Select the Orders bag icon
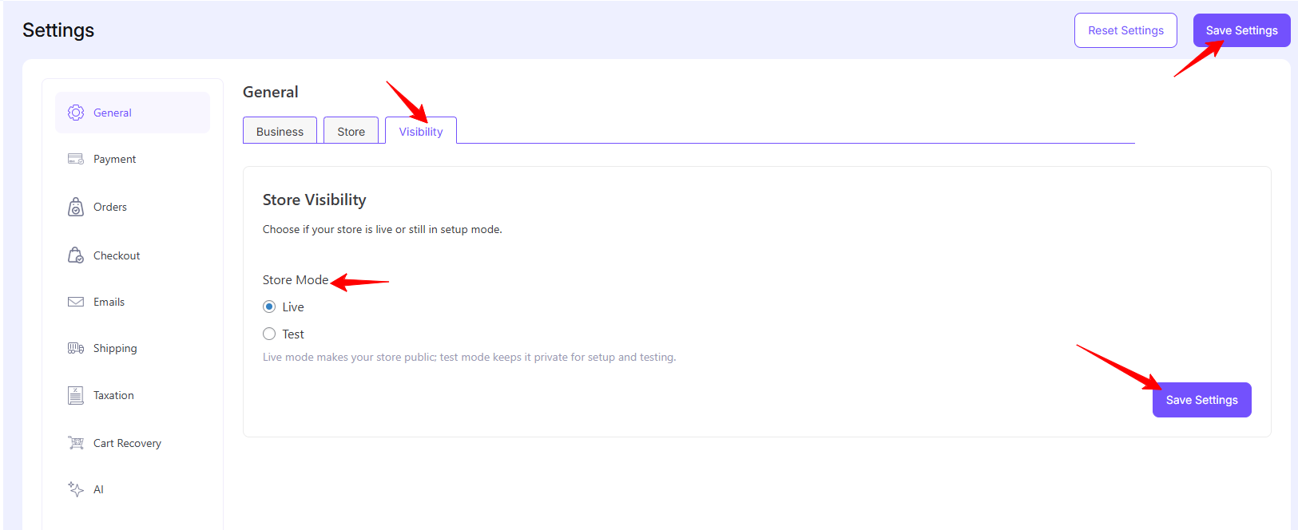Viewport: 1298px width, 530px height. coord(76,208)
